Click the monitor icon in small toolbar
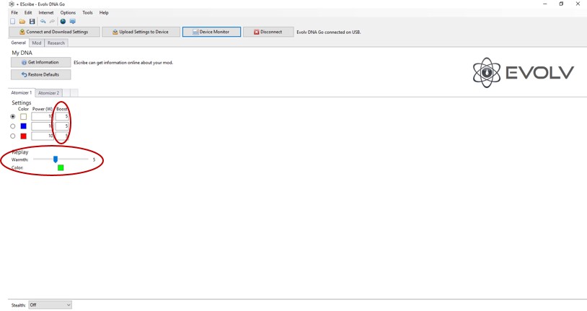 coord(72,22)
